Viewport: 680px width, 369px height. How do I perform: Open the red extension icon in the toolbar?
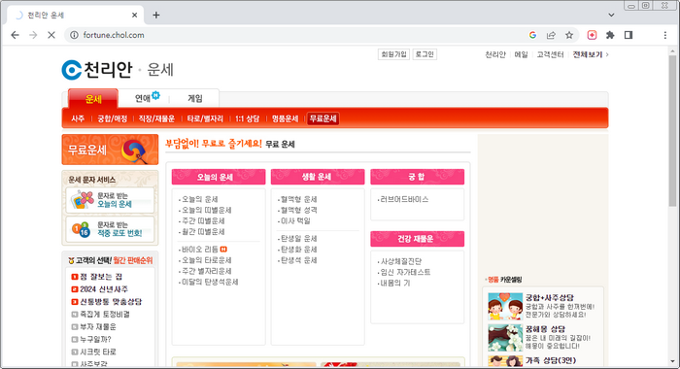click(592, 35)
